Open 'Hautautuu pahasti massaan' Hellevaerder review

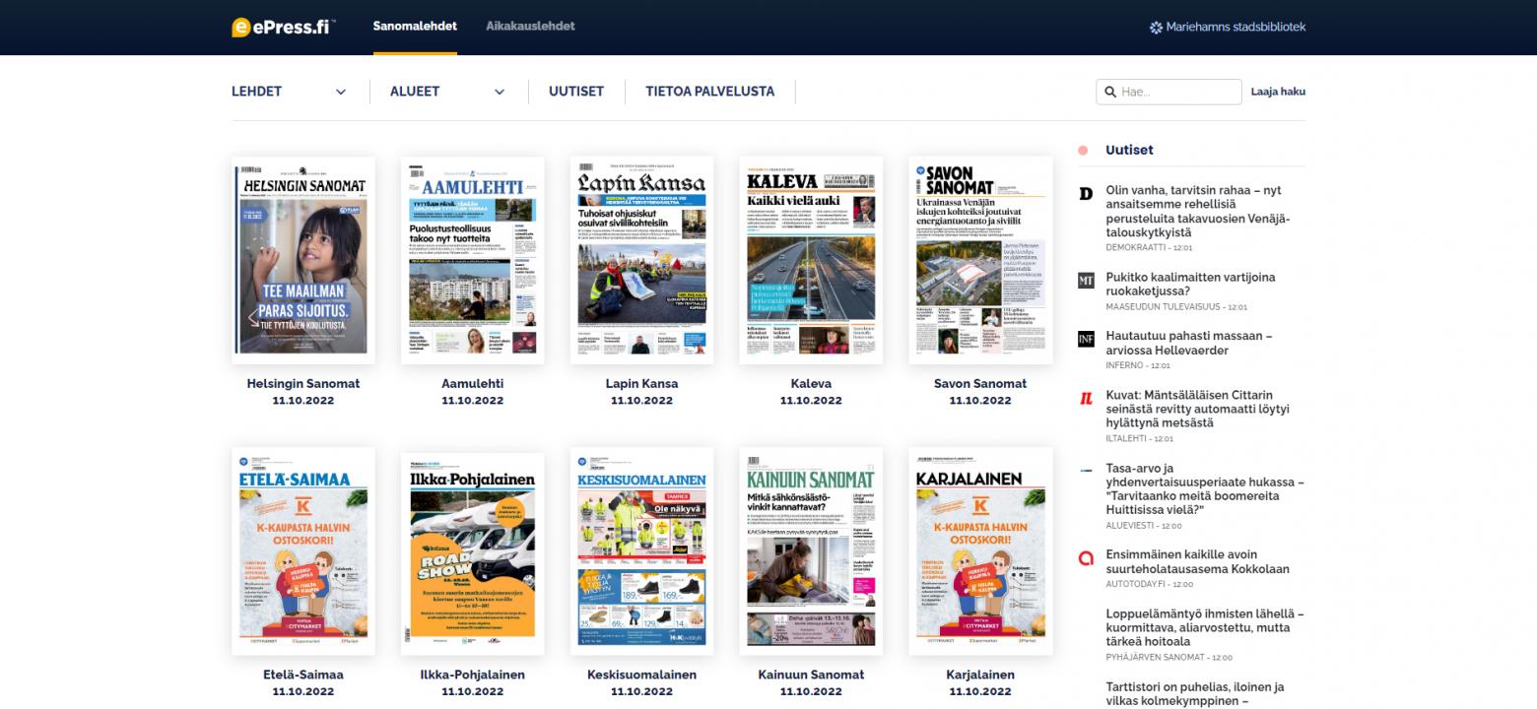point(1189,343)
